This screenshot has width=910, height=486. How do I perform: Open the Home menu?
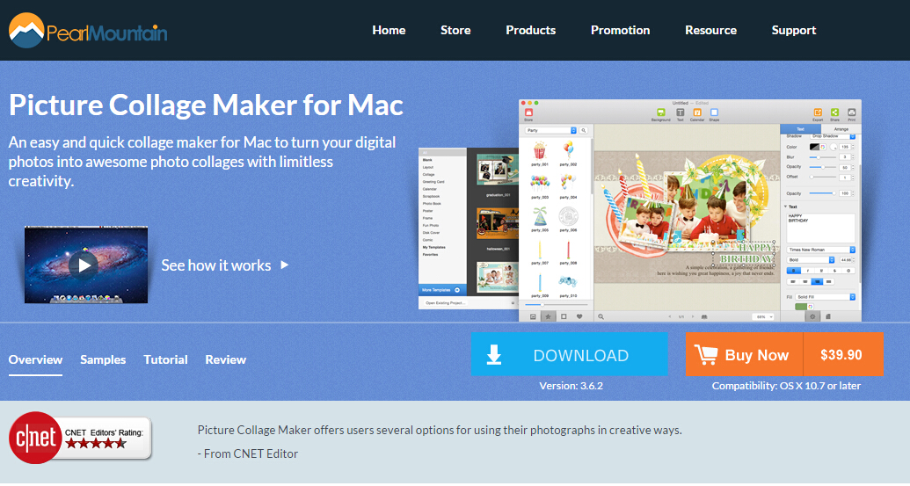[x=389, y=30]
